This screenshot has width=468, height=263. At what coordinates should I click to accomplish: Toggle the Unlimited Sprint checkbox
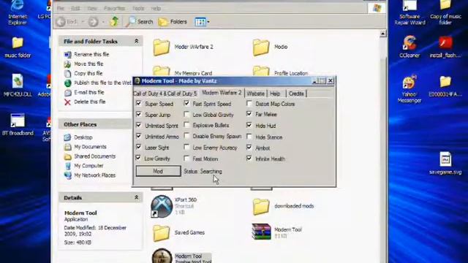(x=138, y=125)
